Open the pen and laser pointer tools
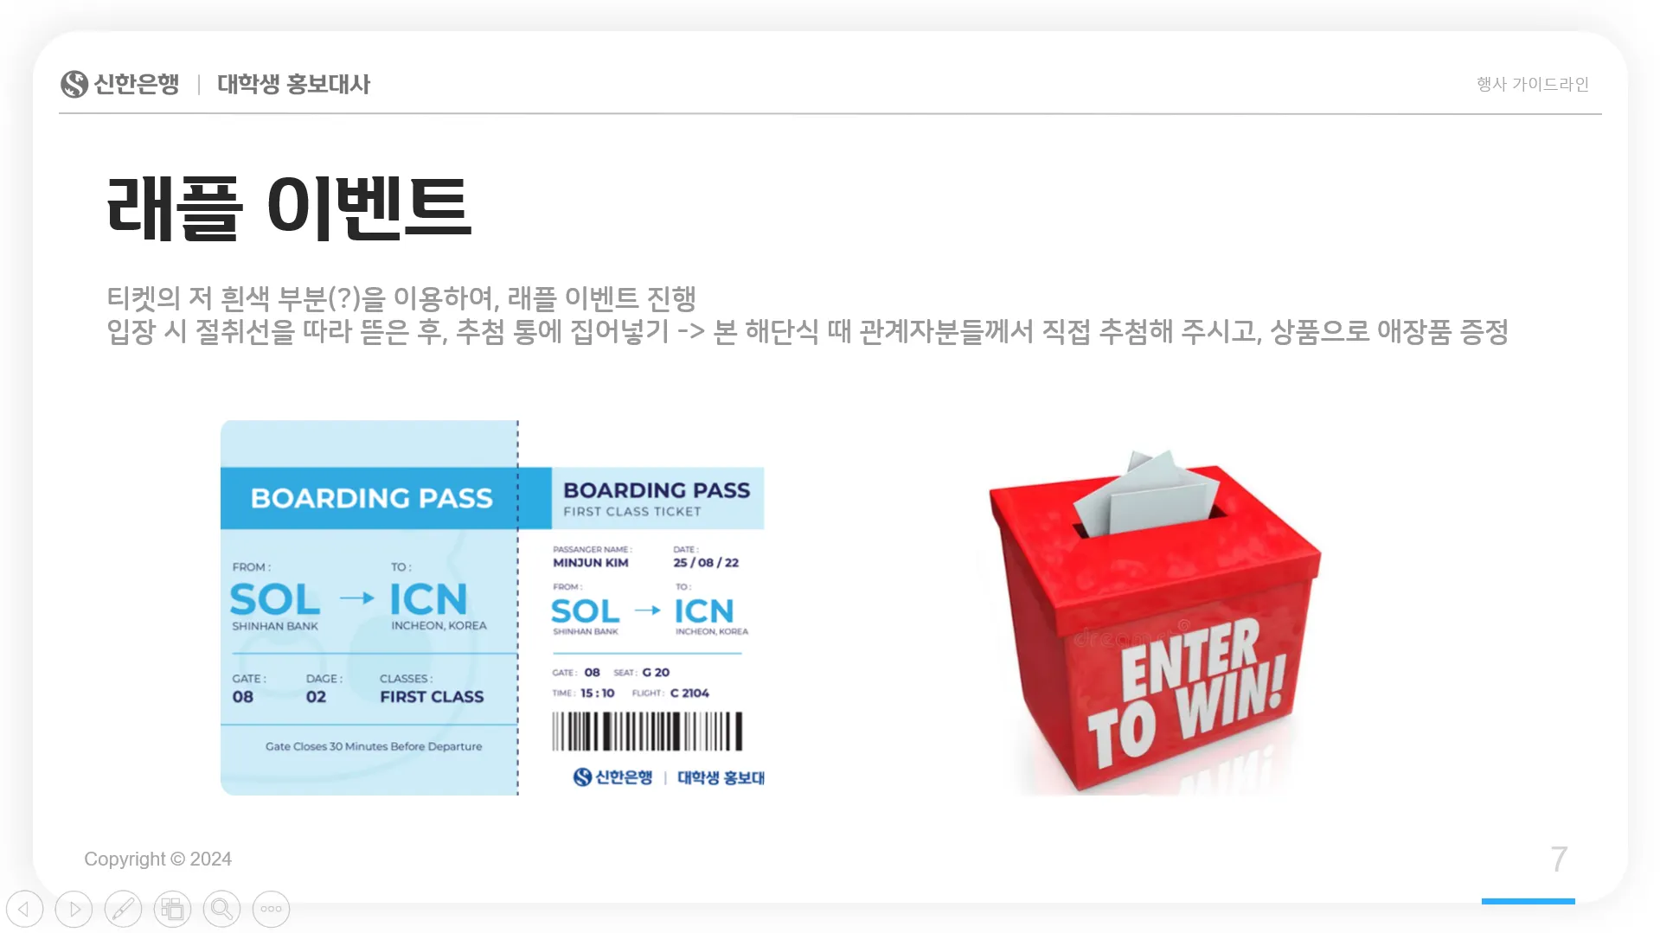 (124, 909)
